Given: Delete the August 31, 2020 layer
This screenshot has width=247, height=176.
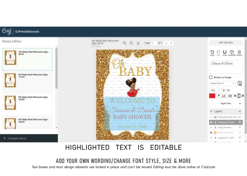Looking at the screenshot, I should (240, 138).
